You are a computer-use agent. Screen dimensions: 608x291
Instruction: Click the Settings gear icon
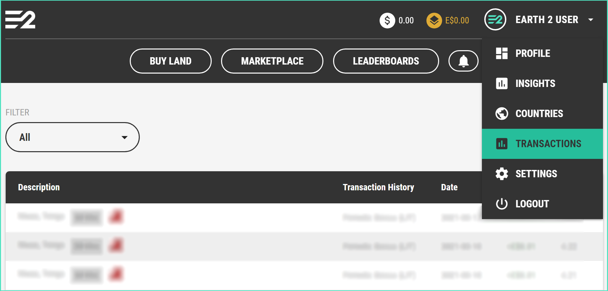502,174
